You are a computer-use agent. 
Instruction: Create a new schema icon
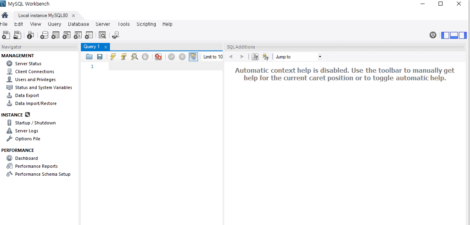[44, 35]
